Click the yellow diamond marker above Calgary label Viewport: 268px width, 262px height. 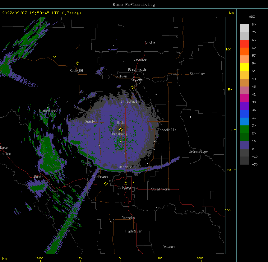[x=126, y=183]
